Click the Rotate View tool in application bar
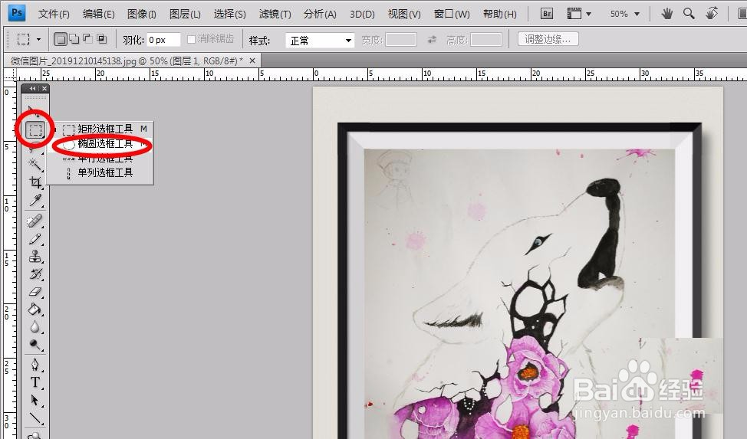Screen dimensions: 747x439 pyautogui.click(x=712, y=13)
